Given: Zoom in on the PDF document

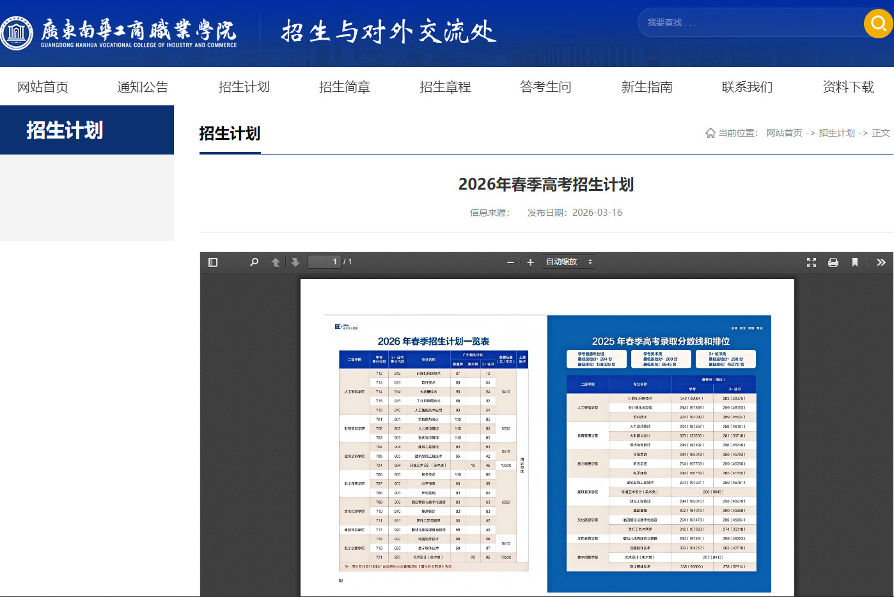Looking at the screenshot, I should pos(530,262).
